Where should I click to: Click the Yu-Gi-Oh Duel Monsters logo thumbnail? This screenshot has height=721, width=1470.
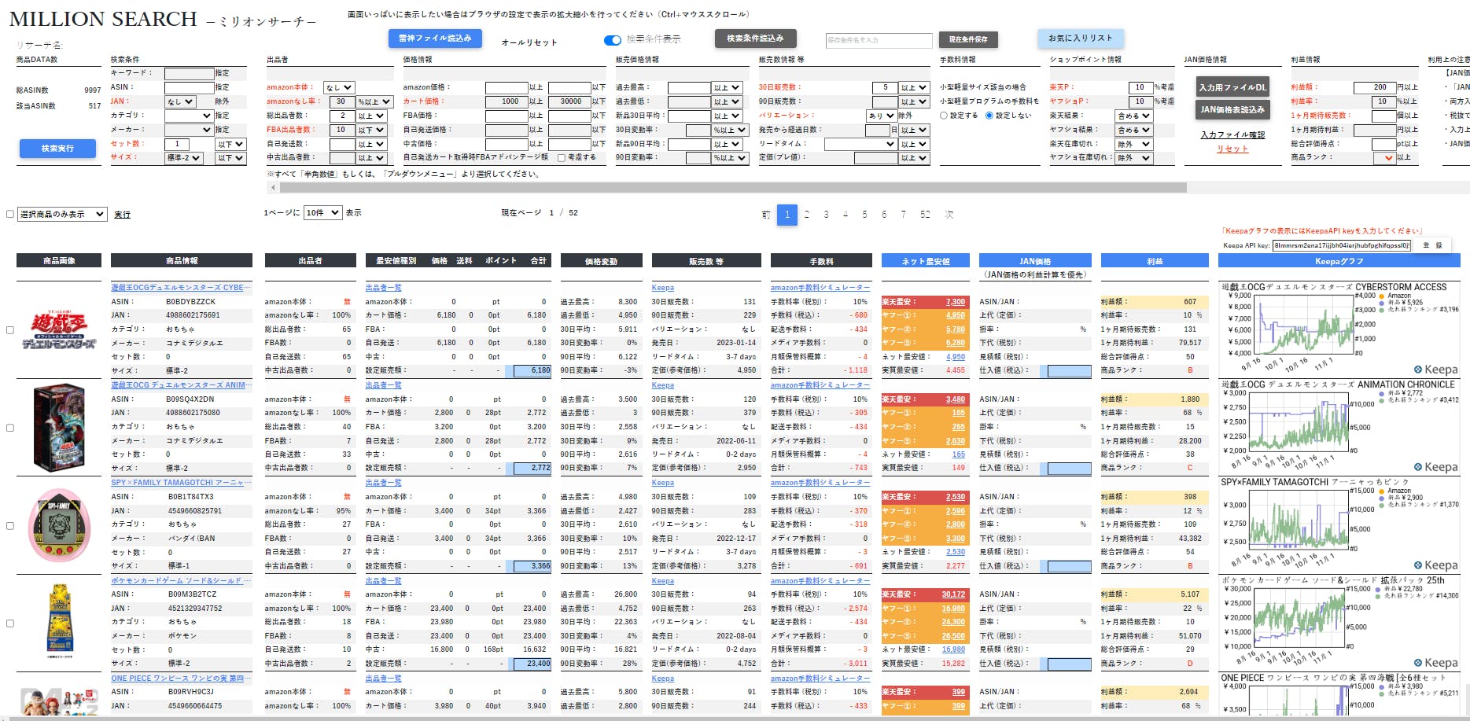(x=58, y=330)
